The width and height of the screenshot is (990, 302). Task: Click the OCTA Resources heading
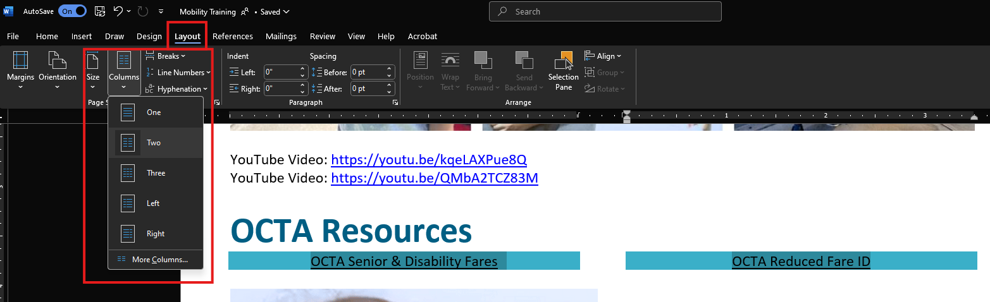351,231
